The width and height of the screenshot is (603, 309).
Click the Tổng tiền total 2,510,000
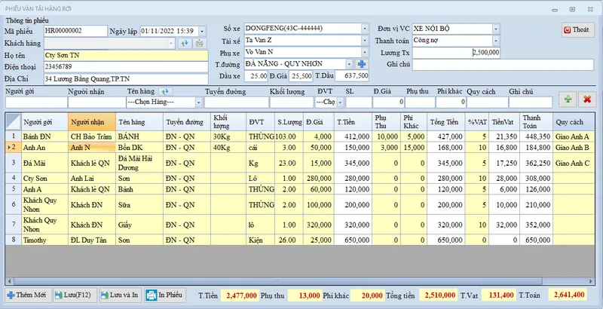click(x=439, y=295)
